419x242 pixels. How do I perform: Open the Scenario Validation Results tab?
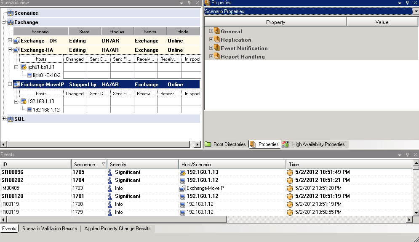(x=49, y=229)
